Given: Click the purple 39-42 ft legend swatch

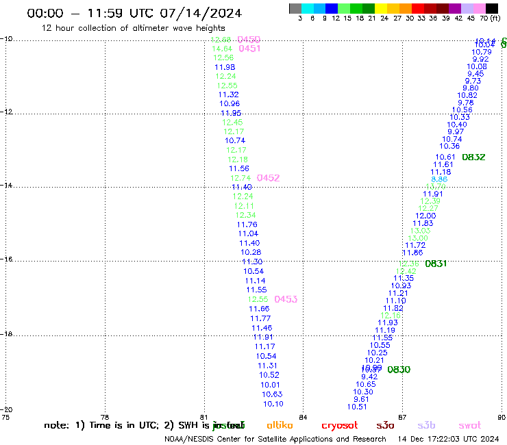Looking at the screenshot, I should coord(455,8).
